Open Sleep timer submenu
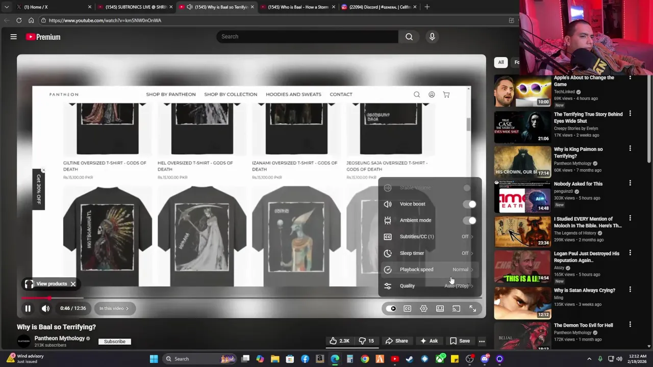 coord(430,253)
